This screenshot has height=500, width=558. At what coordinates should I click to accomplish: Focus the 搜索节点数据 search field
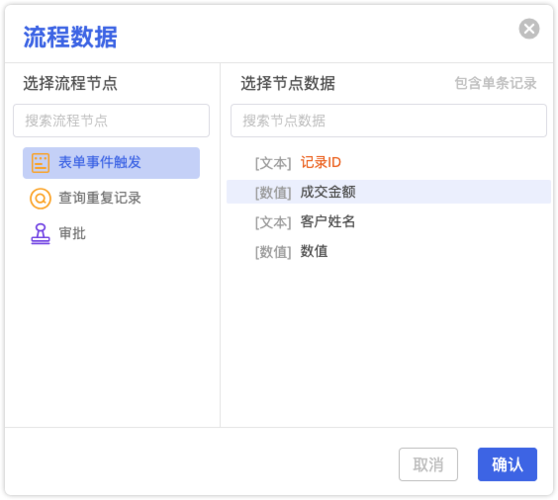point(389,121)
